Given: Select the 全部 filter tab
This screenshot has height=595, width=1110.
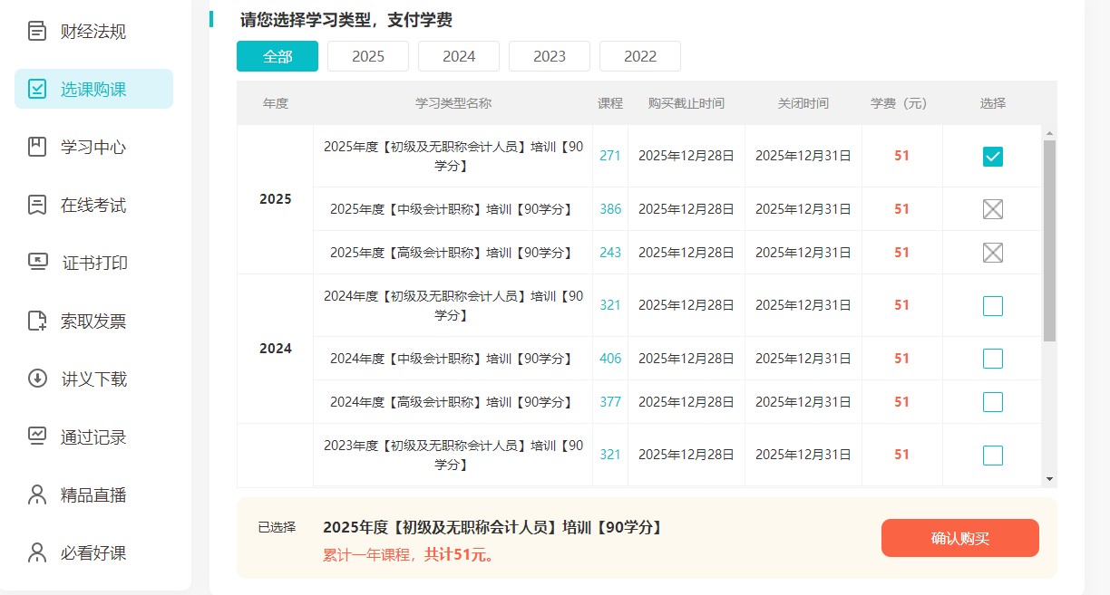Looking at the screenshot, I should coord(277,56).
